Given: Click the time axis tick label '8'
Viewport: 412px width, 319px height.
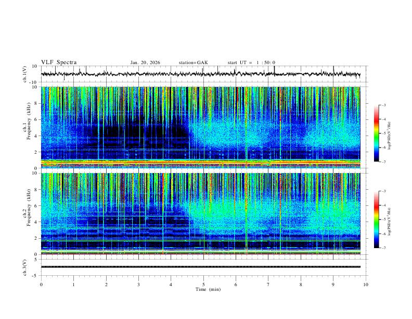Looking at the screenshot, I should 301,285.
